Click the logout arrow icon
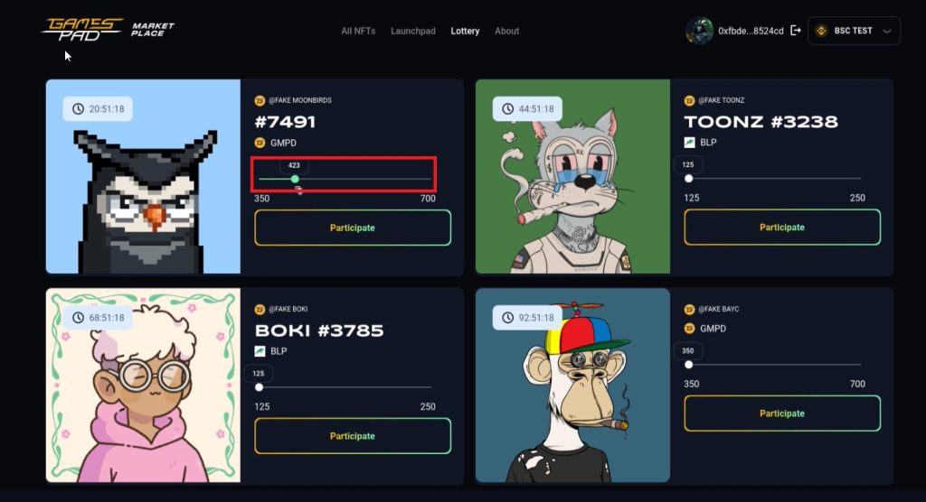This screenshot has width=926, height=502. [x=796, y=30]
